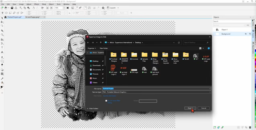This screenshot has height=130, width=256.
Task: Select Pictures in navigation pane
Action: [95, 74]
